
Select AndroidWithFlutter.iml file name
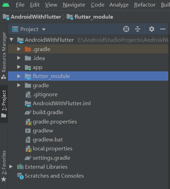62,103
